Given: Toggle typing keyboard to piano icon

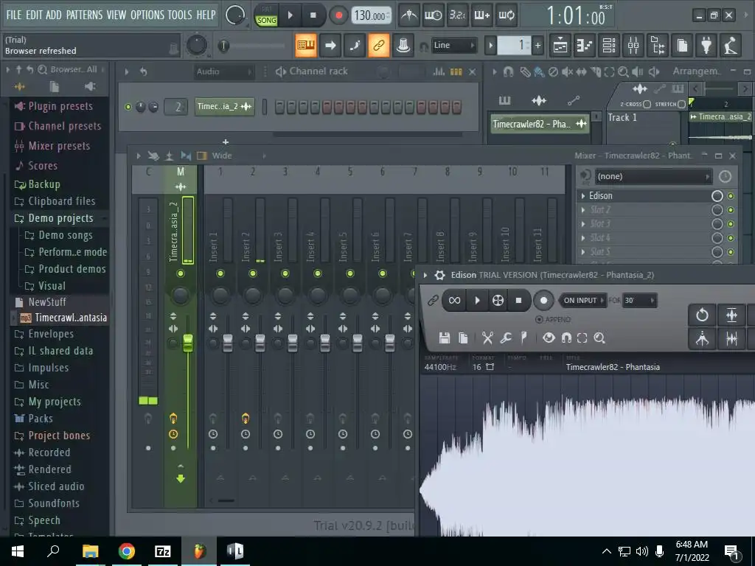Looking at the screenshot, I should click(306, 46).
